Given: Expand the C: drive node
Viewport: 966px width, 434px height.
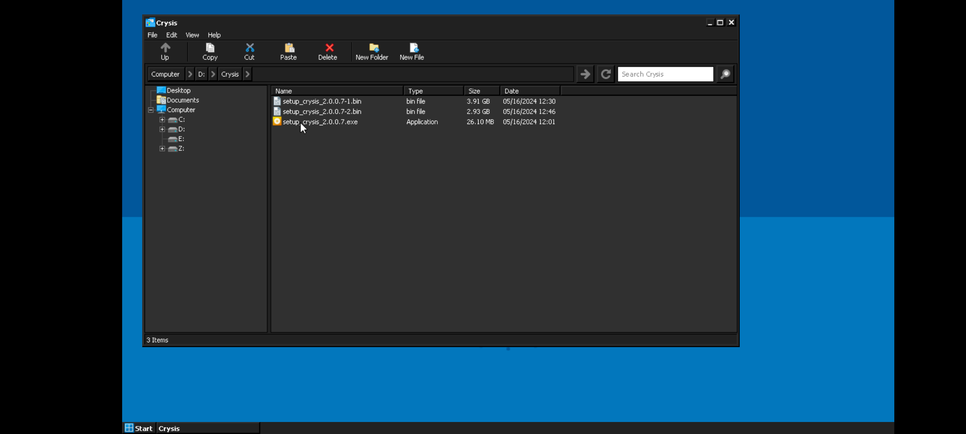Looking at the screenshot, I should click(162, 119).
